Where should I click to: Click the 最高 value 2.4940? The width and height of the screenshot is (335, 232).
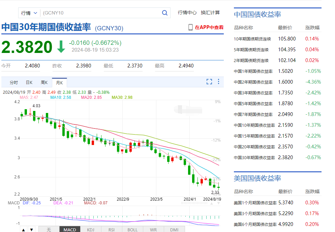[186, 66]
